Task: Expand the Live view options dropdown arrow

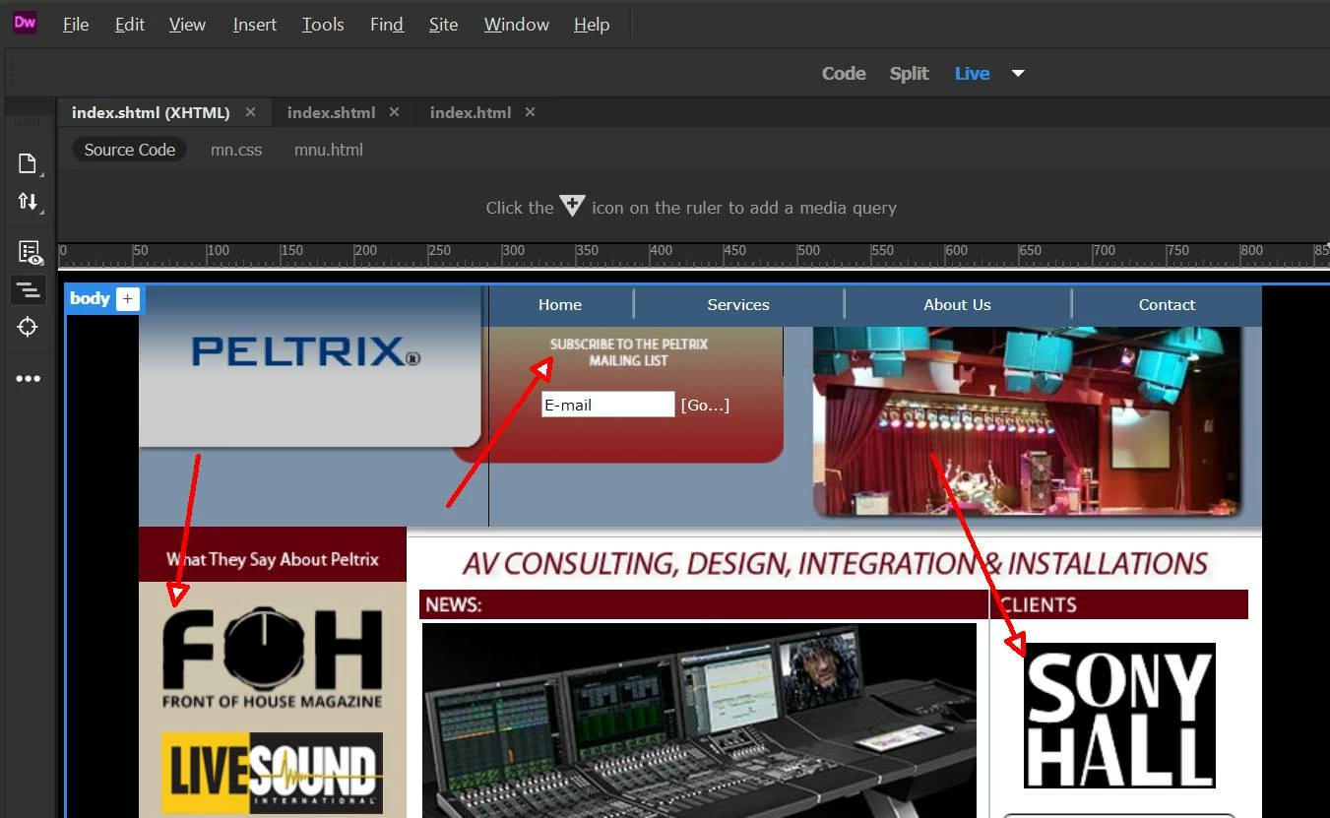Action: (x=1018, y=73)
